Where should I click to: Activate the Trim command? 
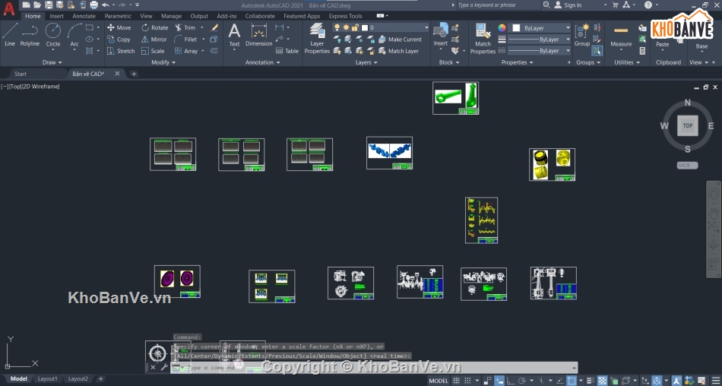pos(185,27)
